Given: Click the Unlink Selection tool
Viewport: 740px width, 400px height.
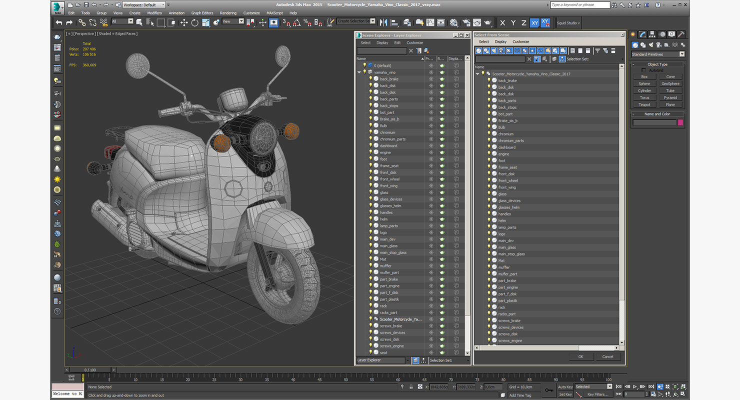Looking at the screenshot, I should [92, 22].
